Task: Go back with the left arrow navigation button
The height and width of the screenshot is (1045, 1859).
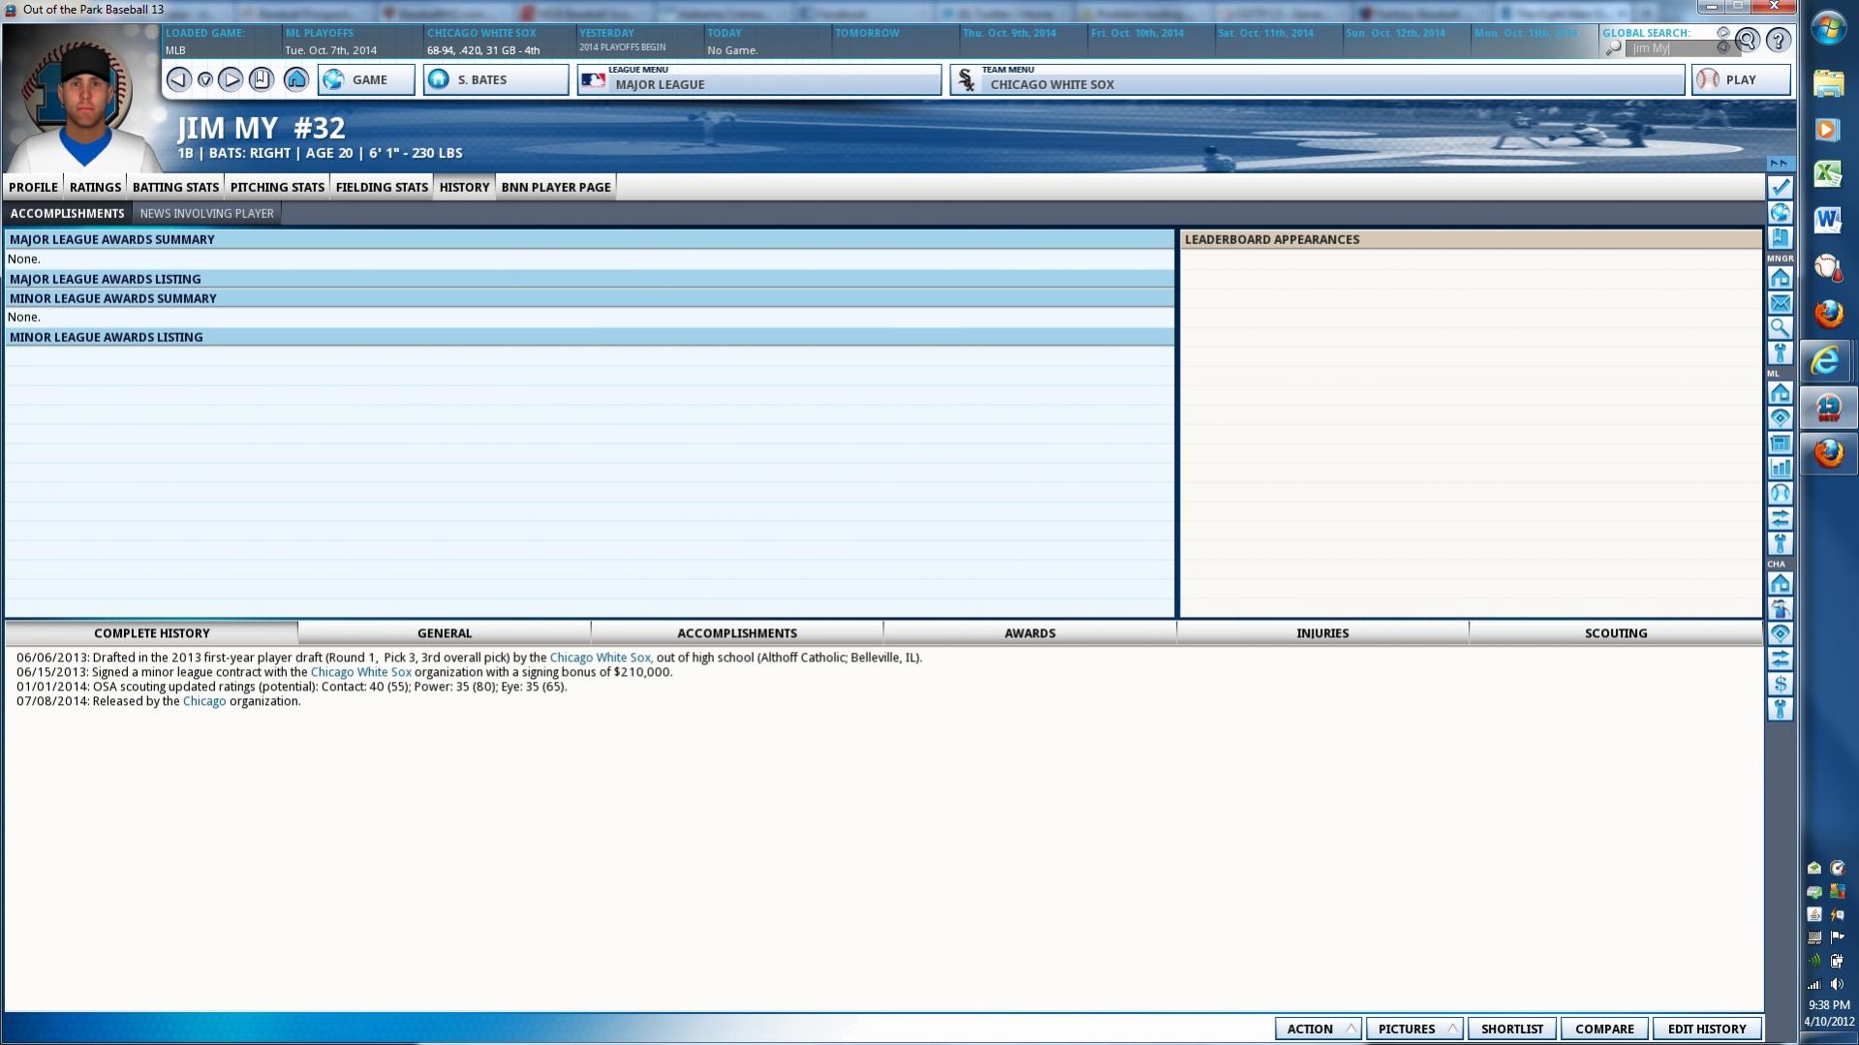Action: click(178, 79)
